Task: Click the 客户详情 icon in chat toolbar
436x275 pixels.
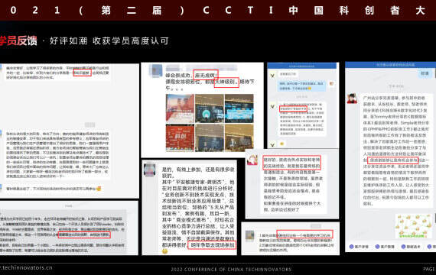Action: click(x=351, y=247)
